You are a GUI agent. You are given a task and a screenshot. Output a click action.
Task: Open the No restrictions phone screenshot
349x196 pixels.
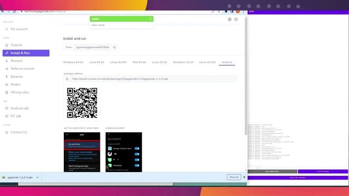point(82,152)
